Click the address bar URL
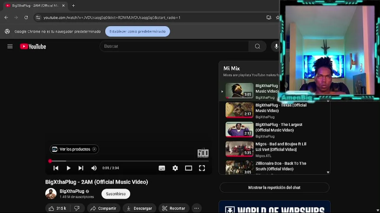This screenshot has height=213, width=380. pos(112,17)
